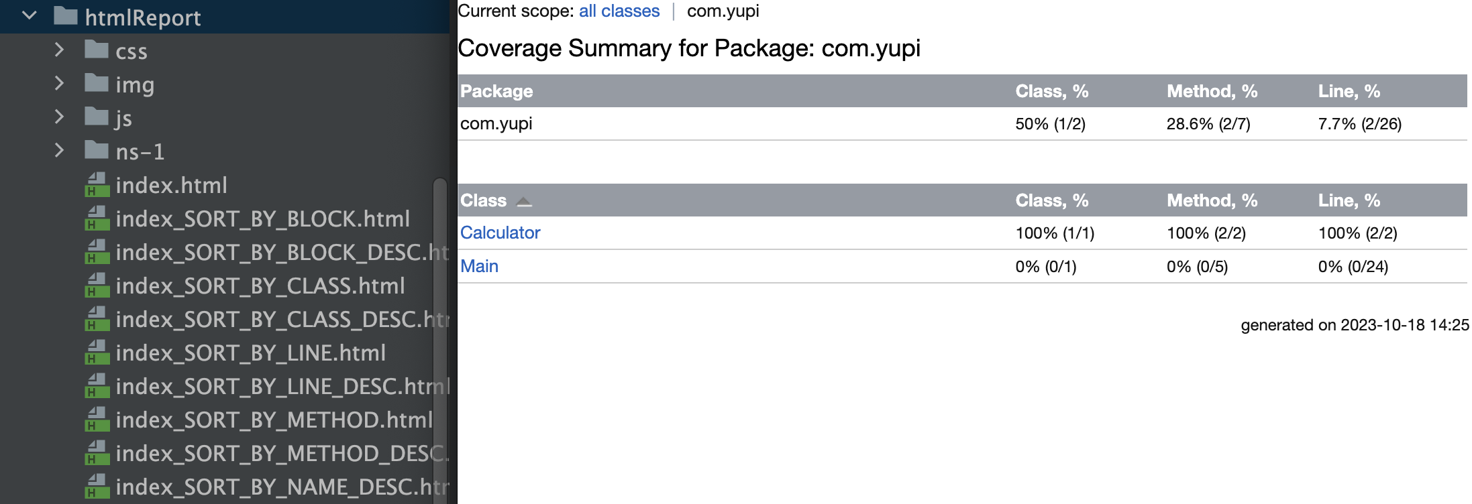Screen dimensions: 1472x504
Task: Expand the css folder chevron
Action: (59, 50)
